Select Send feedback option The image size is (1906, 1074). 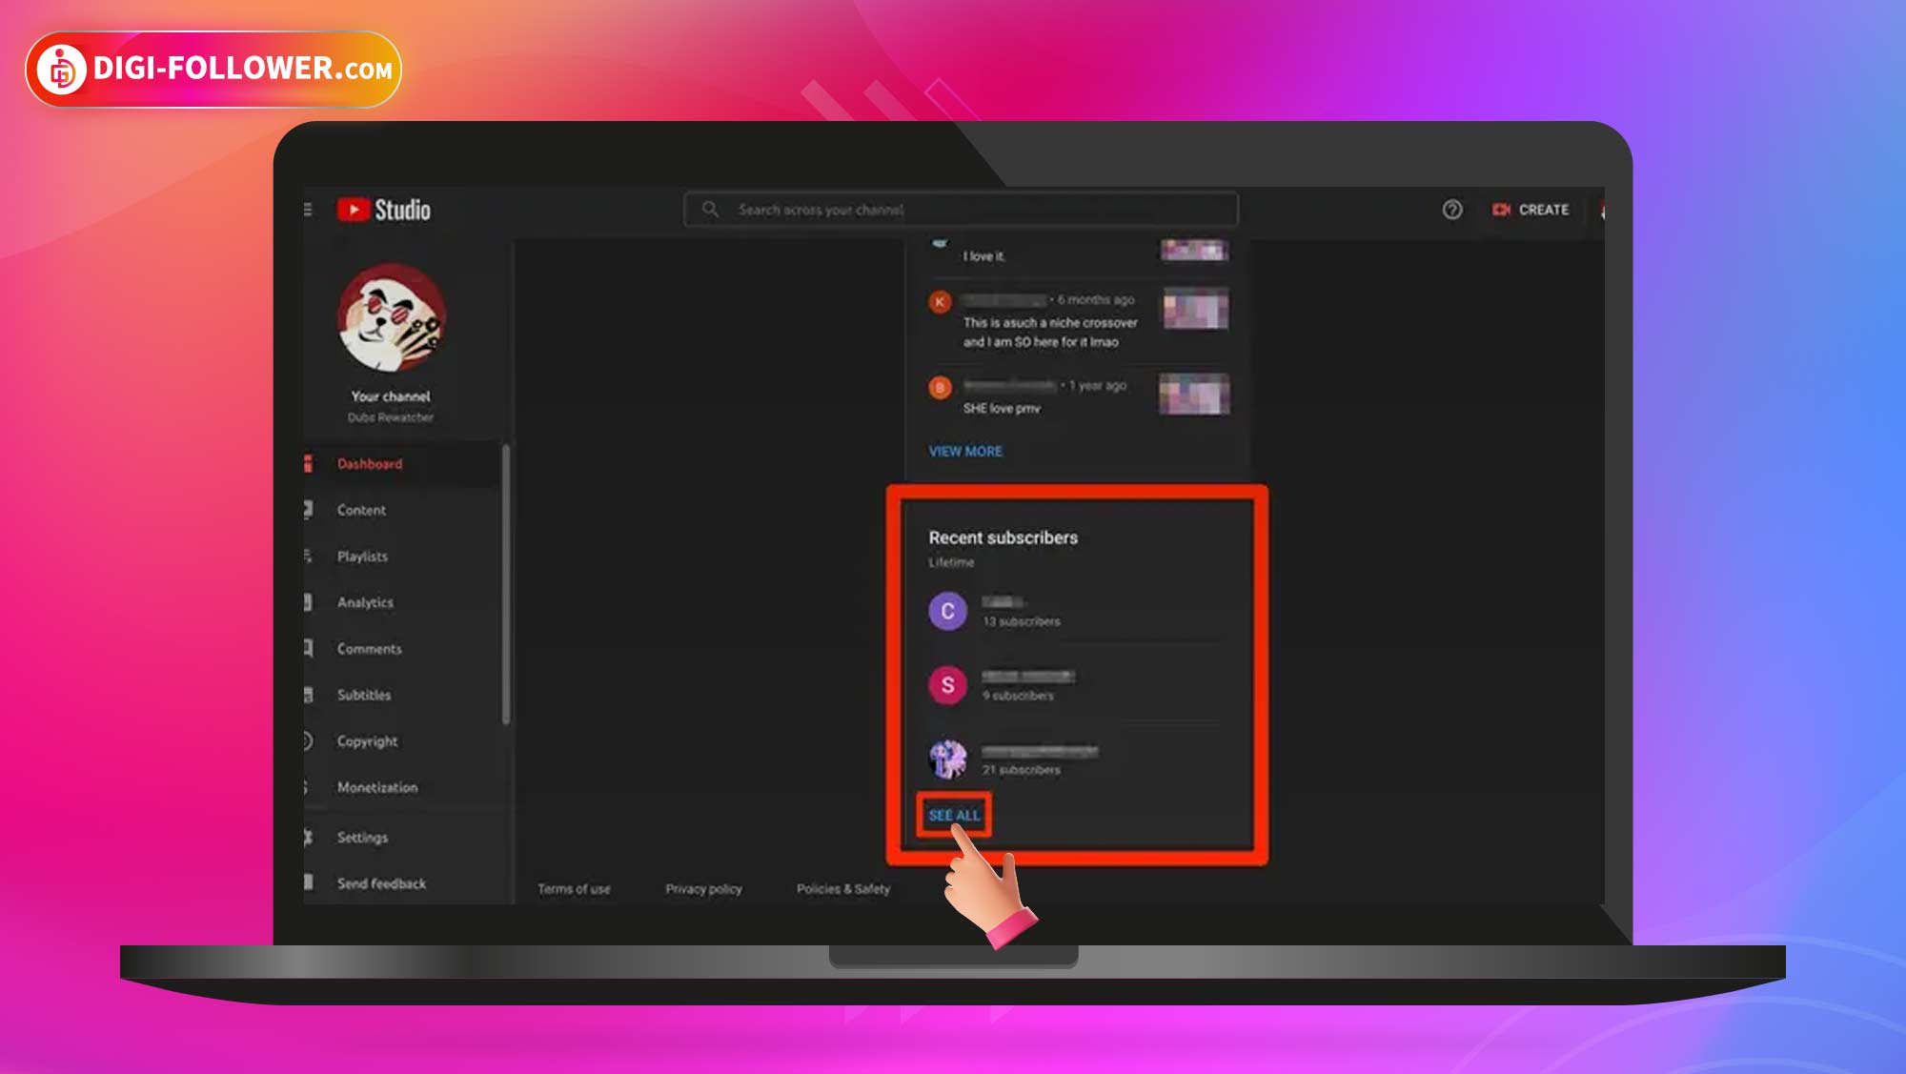pyautogui.click(x=379, y=882)
